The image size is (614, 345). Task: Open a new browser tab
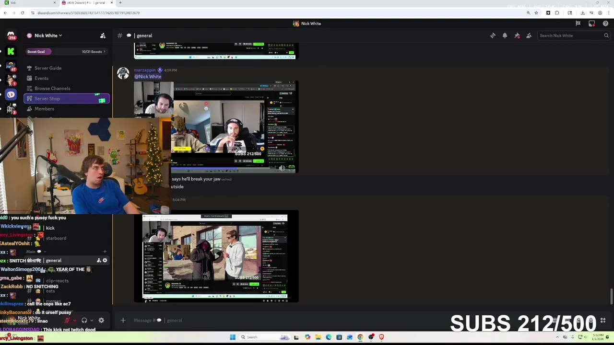[120, 3]
